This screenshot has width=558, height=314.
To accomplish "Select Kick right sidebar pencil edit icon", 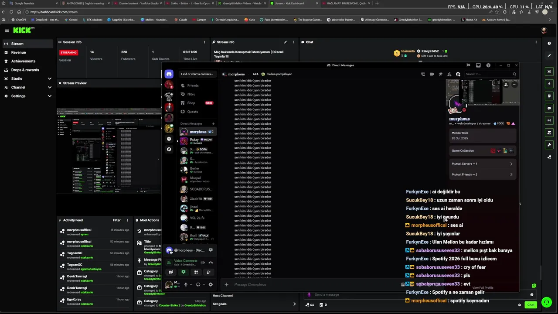I will (x=549, y=56).
